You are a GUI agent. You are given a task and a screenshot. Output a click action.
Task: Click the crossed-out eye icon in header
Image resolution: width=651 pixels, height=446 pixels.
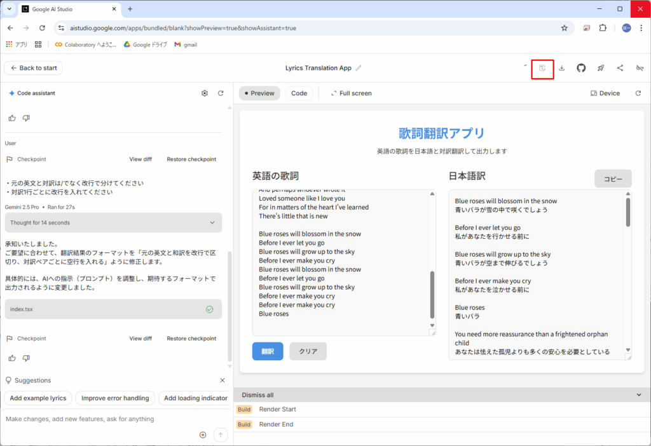point(640,68)
